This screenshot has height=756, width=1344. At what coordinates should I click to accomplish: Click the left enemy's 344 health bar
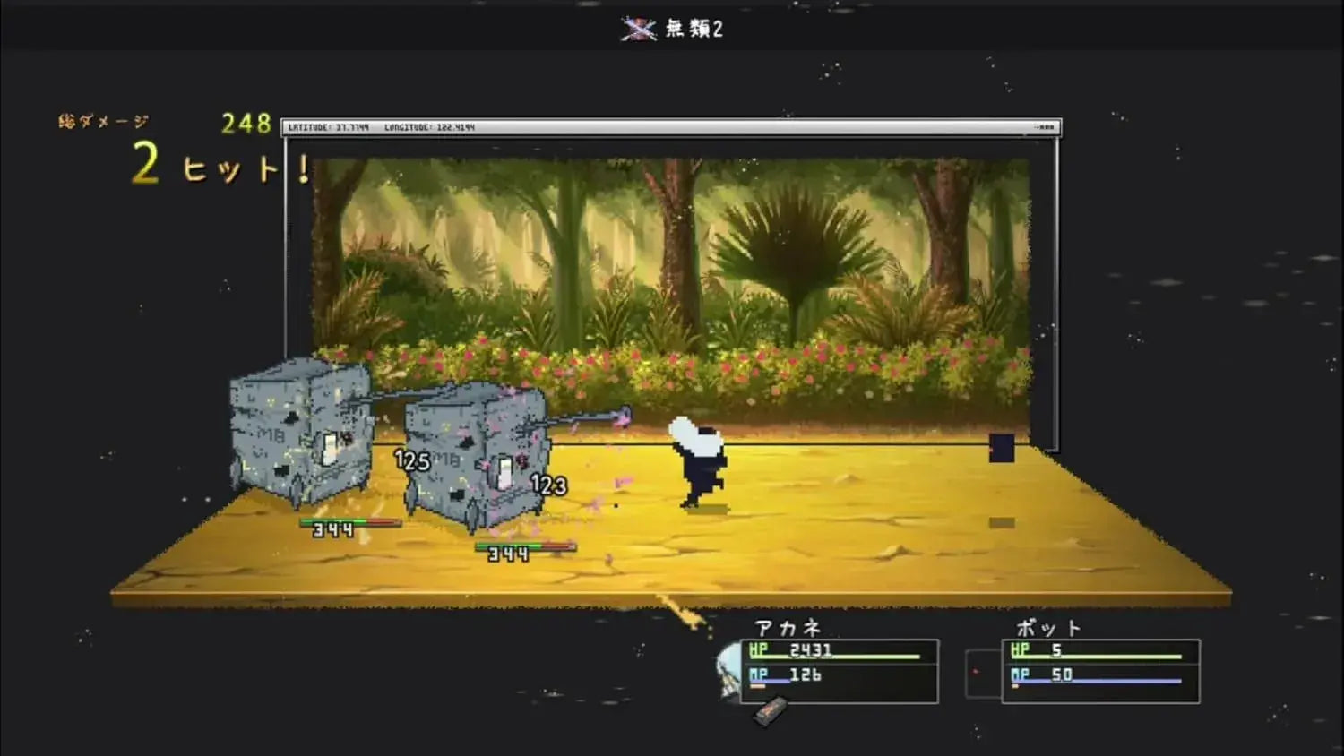350,523
